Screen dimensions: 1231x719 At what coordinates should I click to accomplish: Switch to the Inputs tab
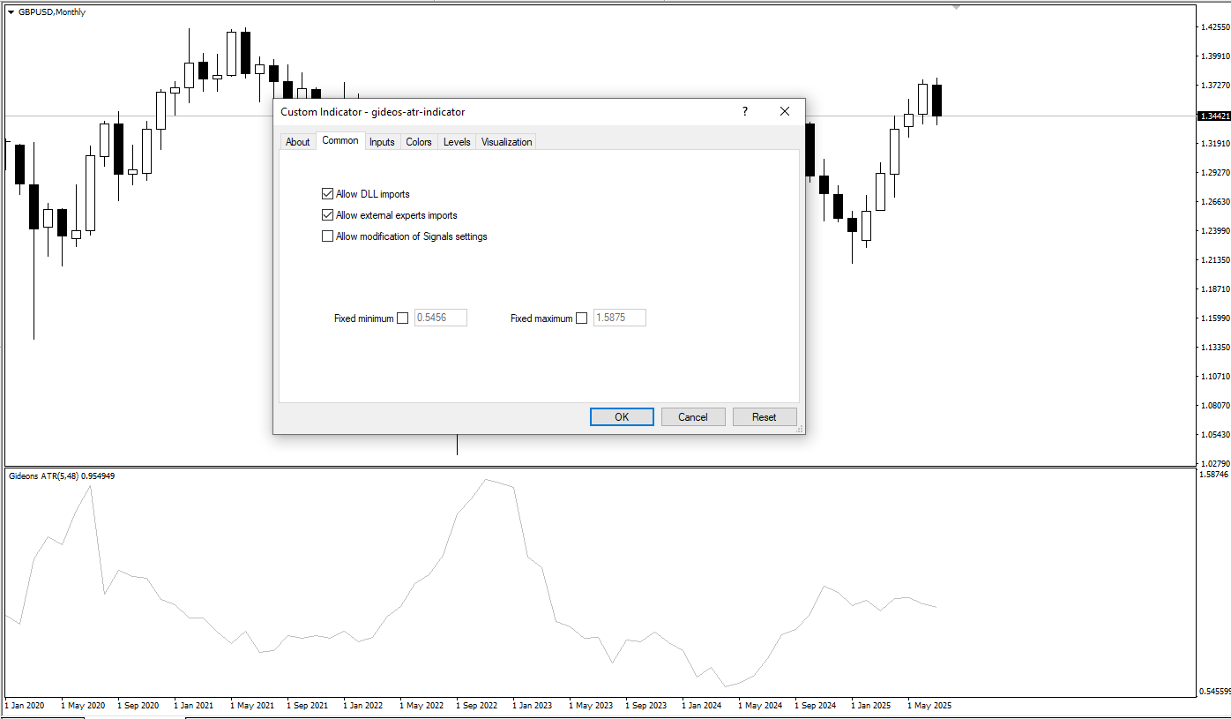click(x=382, y=142)
